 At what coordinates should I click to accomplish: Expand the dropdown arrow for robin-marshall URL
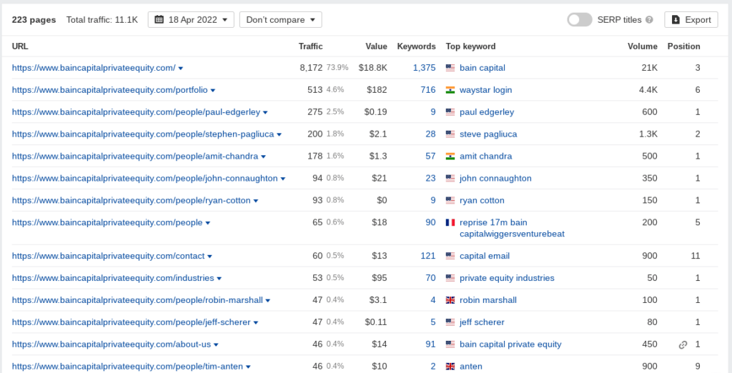[x=268, y=301]
